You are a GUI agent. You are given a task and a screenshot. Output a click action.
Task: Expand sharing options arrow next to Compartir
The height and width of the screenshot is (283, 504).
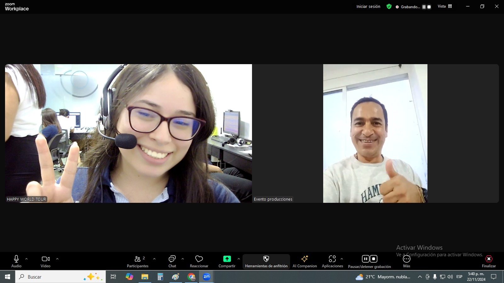(239, 259)
